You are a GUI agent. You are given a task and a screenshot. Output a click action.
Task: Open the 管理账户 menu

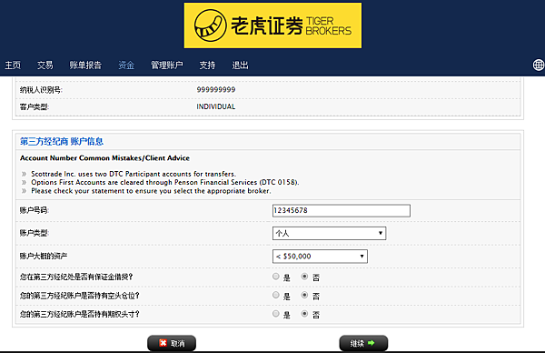[167, 66]
